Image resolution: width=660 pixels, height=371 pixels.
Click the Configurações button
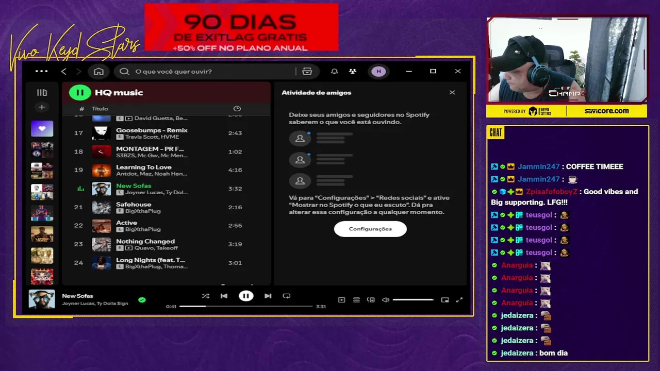(x=370, y=229)
